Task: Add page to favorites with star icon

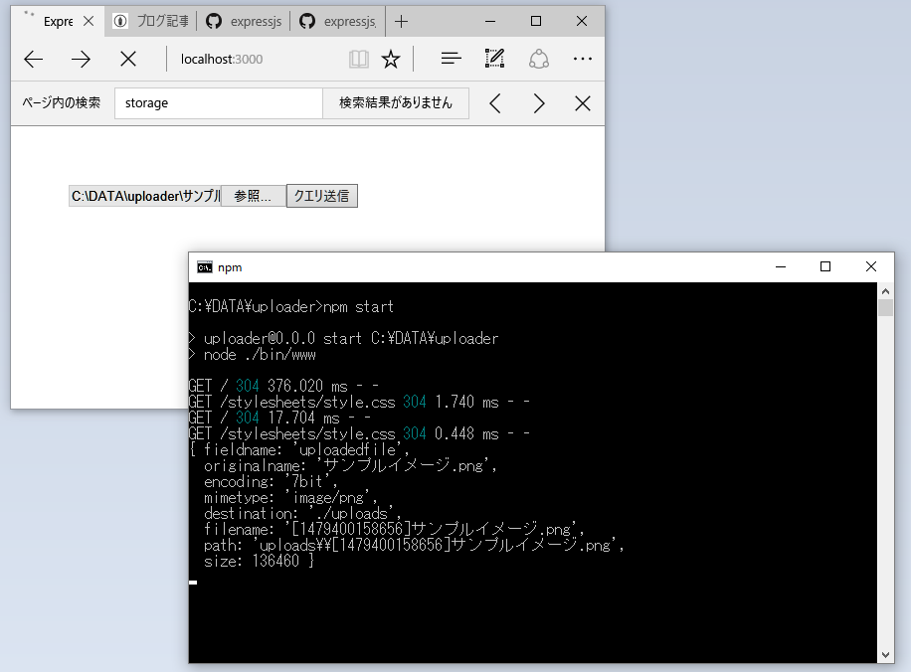Action: (x=391, y=59)
